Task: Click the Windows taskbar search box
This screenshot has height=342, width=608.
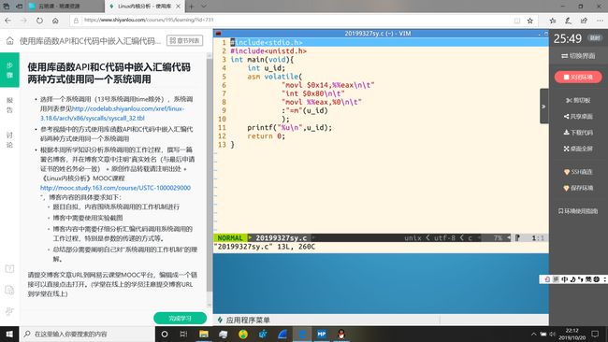Action: click(x=87, y=334)
